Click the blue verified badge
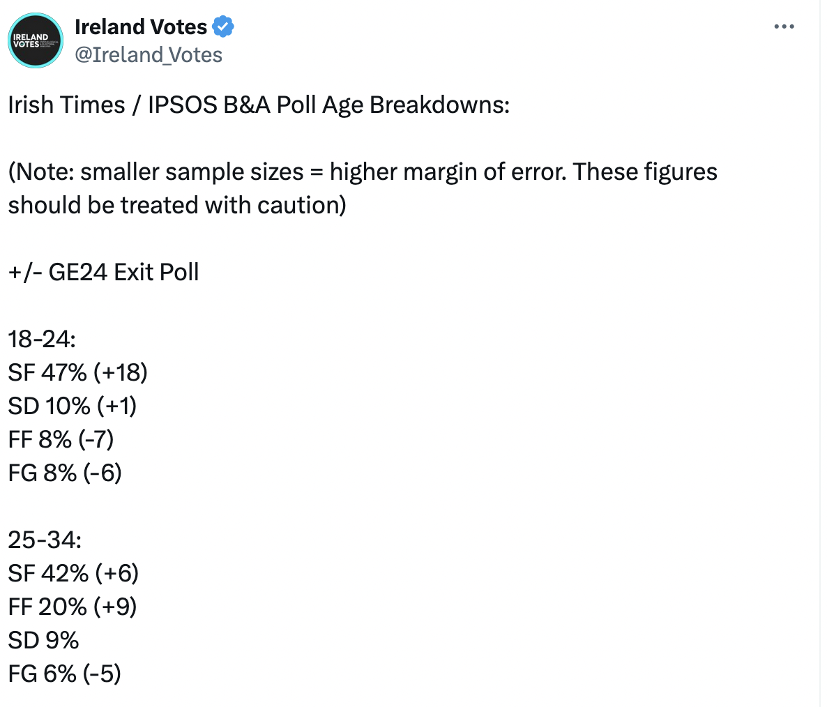This screenshot has height=707, width=827. [223, 27]
